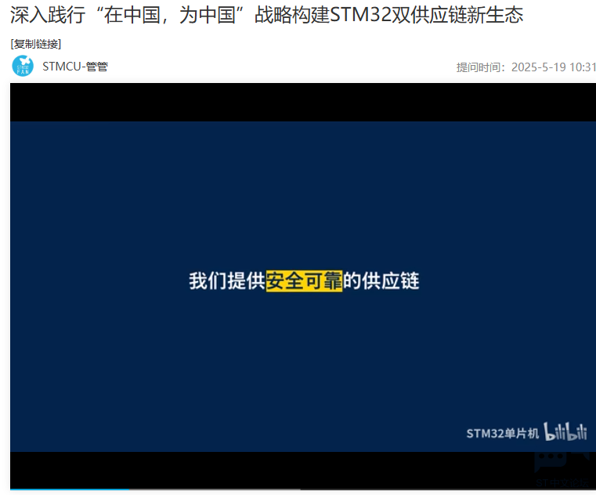Image resolution: width=596 pixels, height=495 pixels.
Task: Click the bilibili logo in the video
Action: point(565,432)
